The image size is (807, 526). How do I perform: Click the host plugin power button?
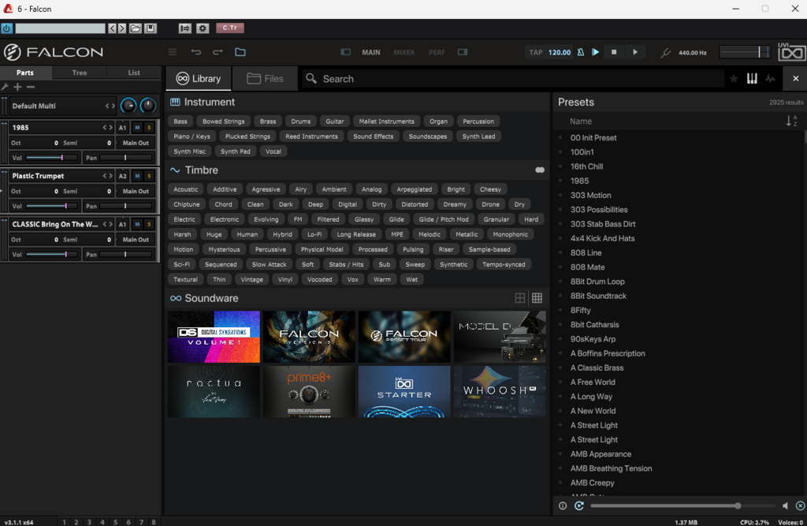coord(6,28)
